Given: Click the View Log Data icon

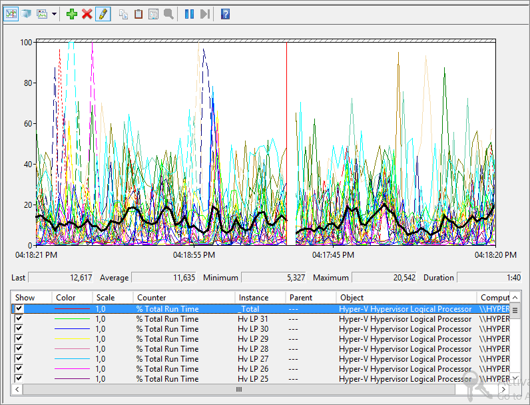Looking at the screenshot, I should pyautogui.click(x=27, y=14).
